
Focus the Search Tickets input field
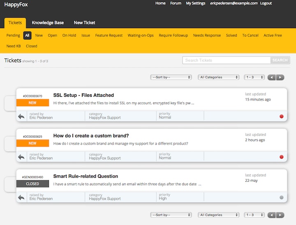[x=227, y=60]
